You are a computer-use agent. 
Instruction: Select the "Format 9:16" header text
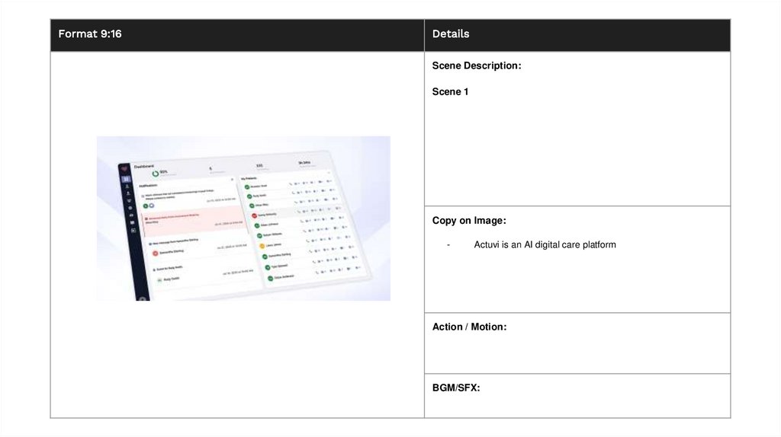(x=90, y=33)
